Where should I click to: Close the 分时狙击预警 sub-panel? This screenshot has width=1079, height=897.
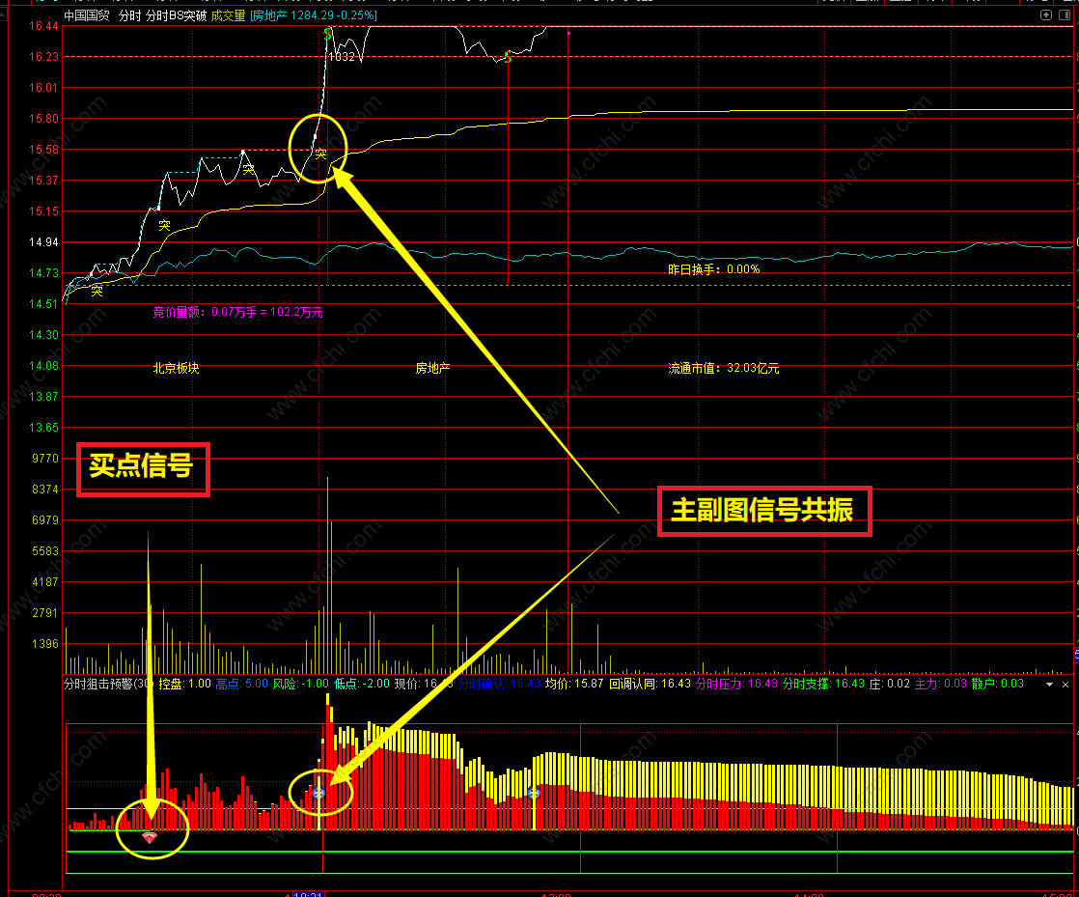[x=1065, y=685]
